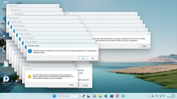The width and height of the screenshot is (177, 99).
Task: Click Aceptar in the Net Logon Servicios dialog
Action: point(71,85)
